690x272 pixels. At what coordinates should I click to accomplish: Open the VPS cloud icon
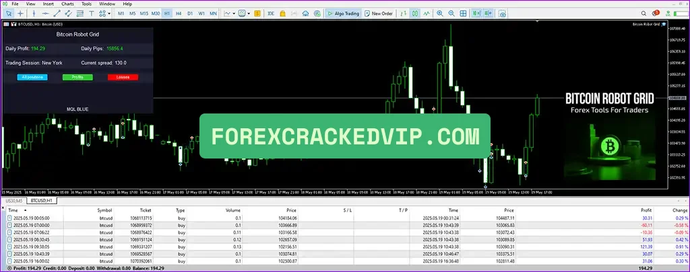(305, 13)
